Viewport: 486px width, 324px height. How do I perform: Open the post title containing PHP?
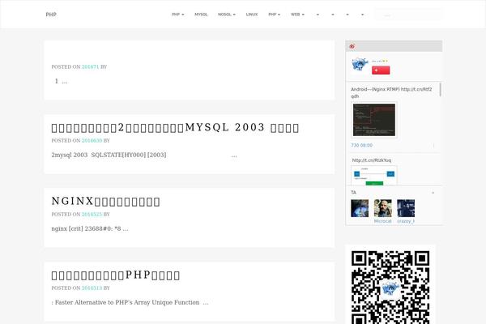pyautogui.click(x=116, y=275)
